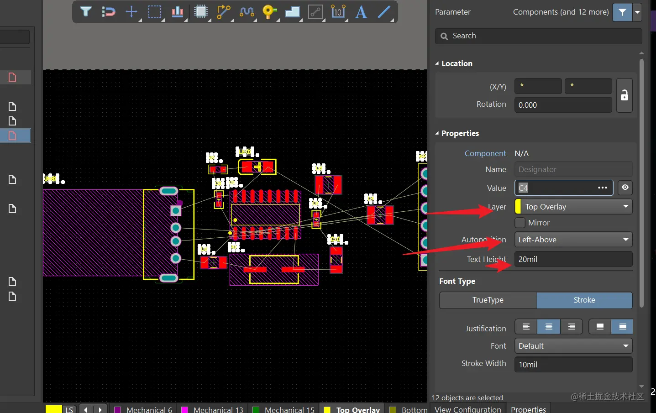Click the Text Height field showing 20mil
Viewport: 656px width, 413px height.
573,259
